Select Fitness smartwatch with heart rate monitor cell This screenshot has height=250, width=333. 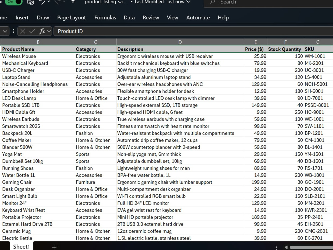coord(180,126)
